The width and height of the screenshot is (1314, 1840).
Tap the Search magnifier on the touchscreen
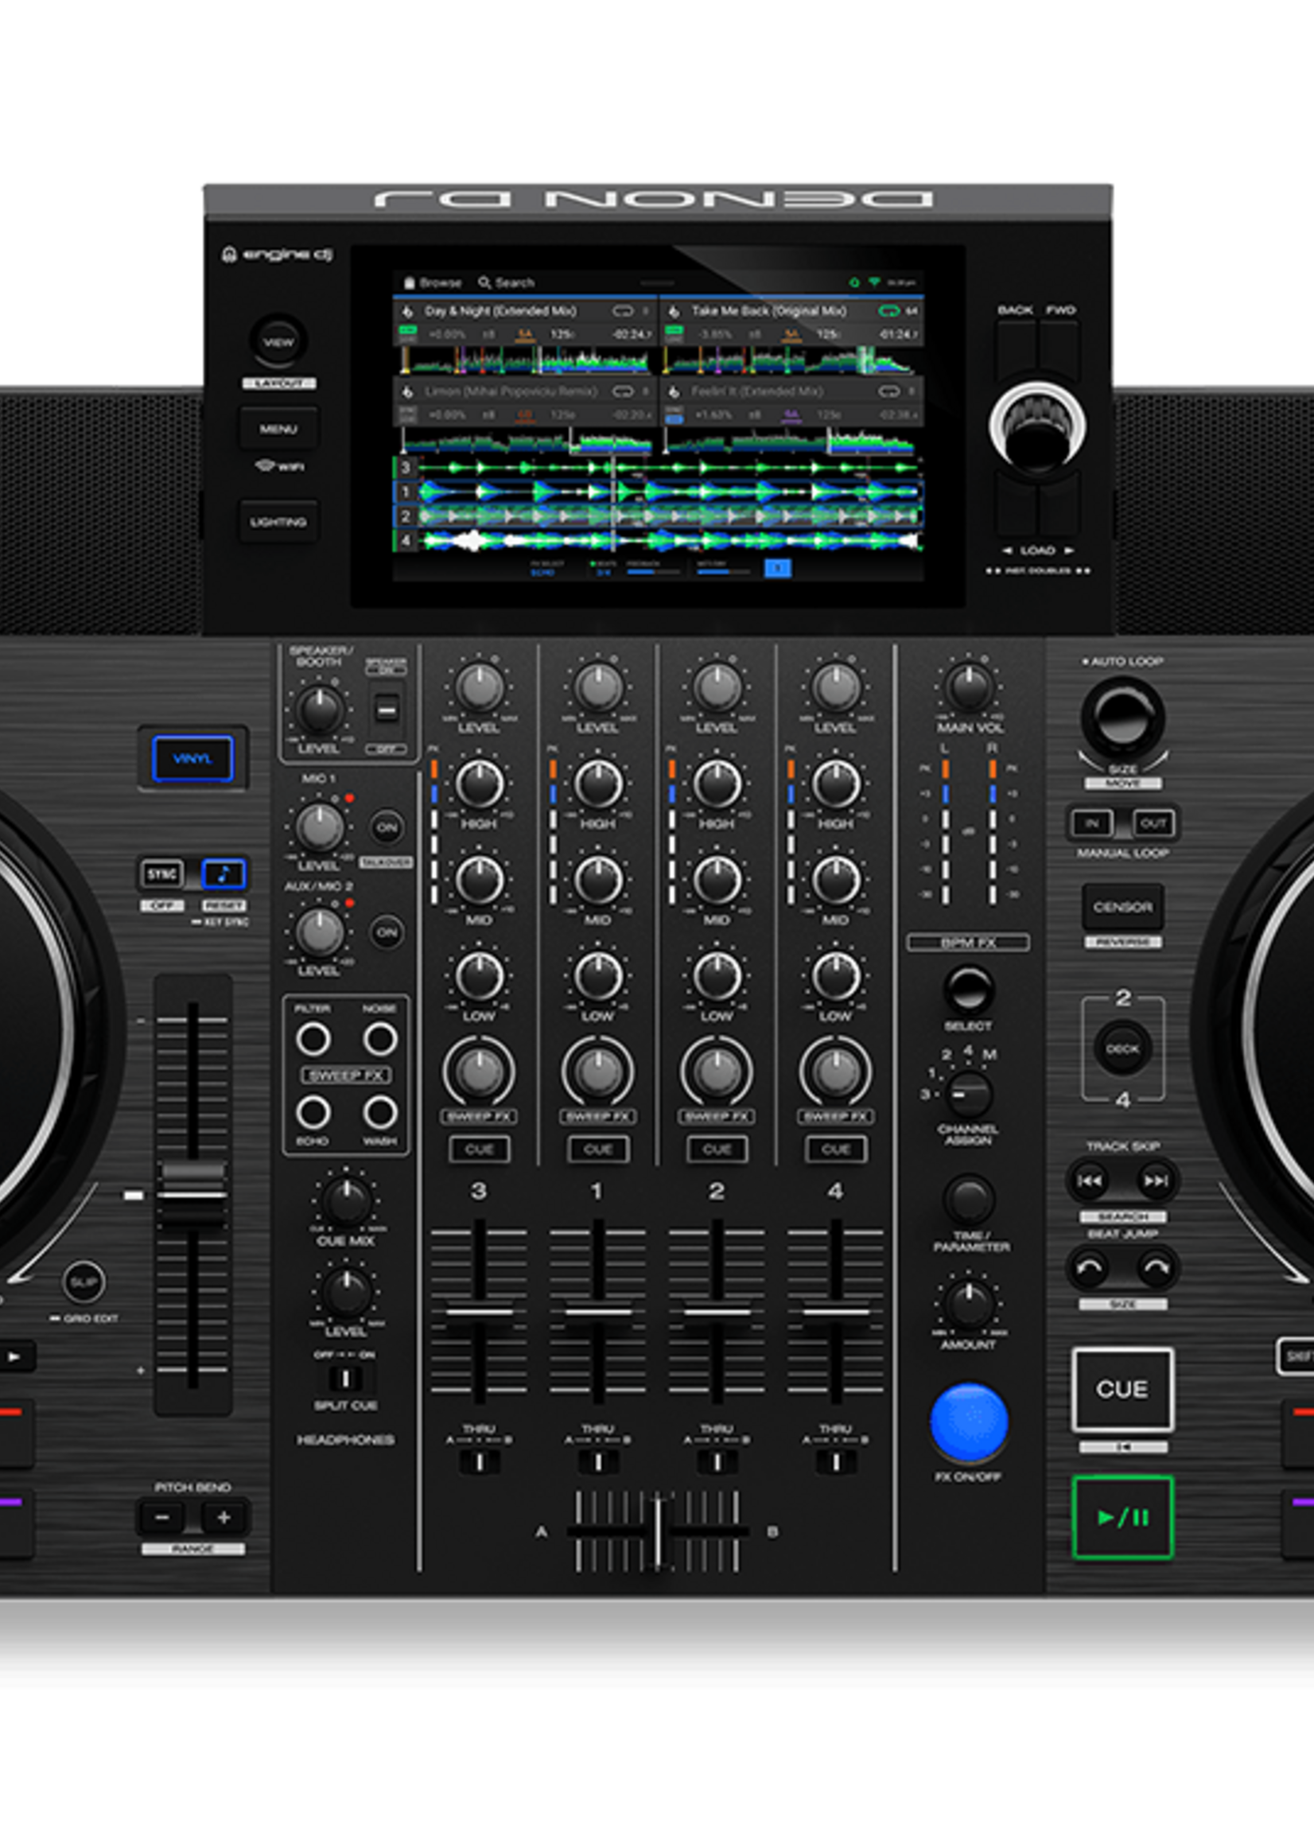[x=484, y=282]
